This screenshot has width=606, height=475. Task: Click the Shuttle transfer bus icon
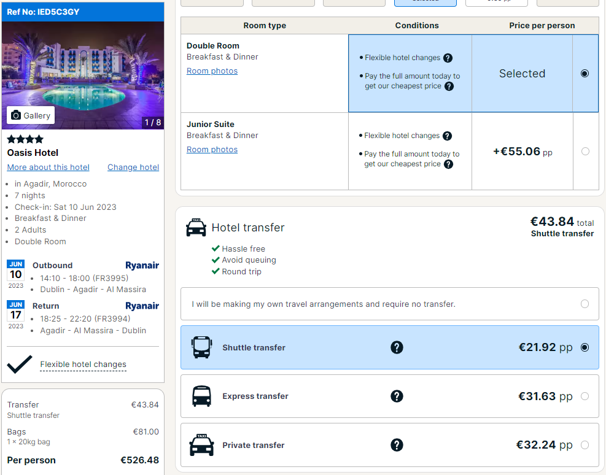202,347
